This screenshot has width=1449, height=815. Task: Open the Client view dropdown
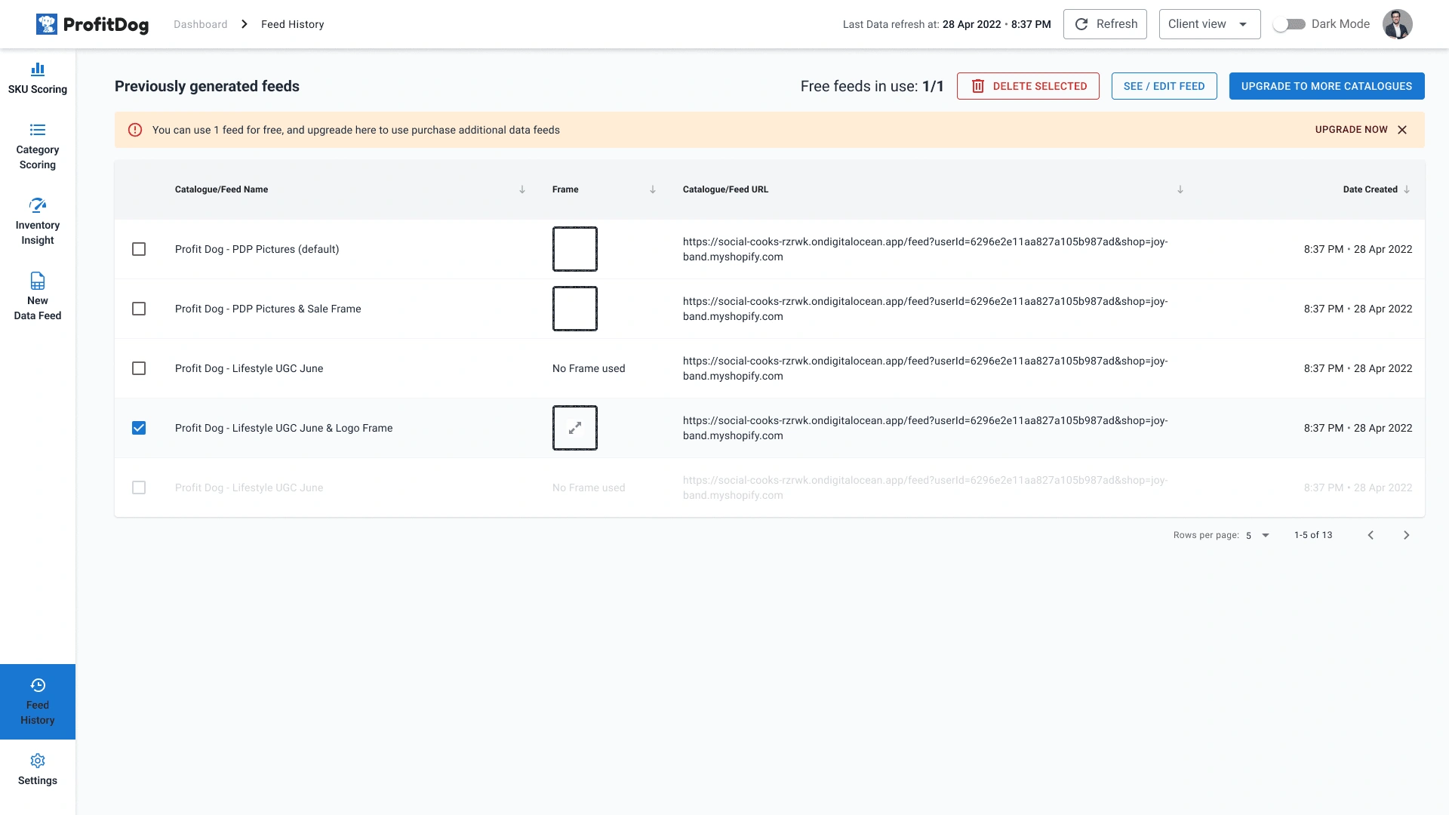click(1209, 24)
